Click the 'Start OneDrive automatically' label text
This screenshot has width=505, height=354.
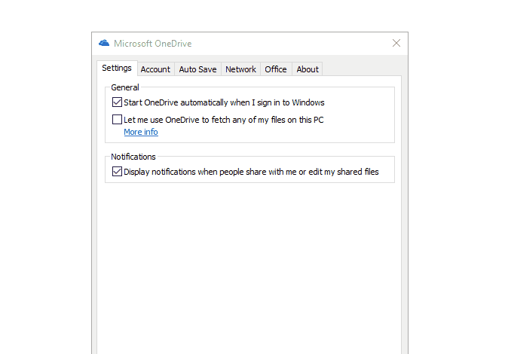click(224, 102)
